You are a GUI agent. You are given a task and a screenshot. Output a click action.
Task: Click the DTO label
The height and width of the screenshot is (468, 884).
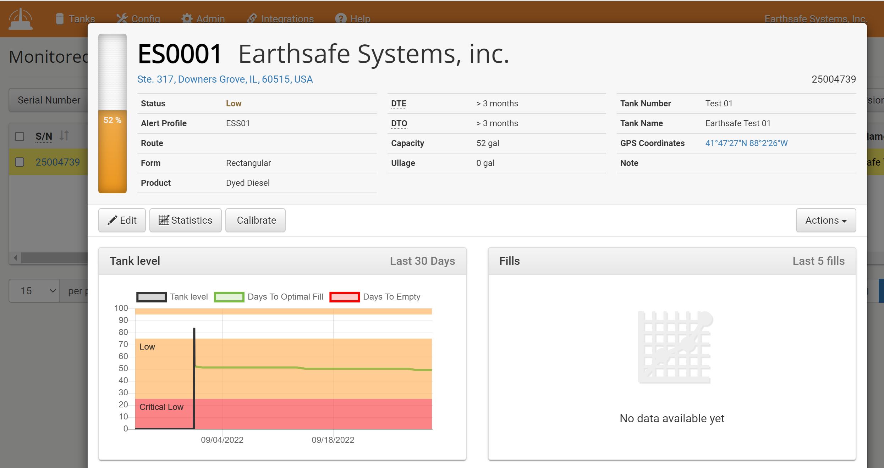399,123
